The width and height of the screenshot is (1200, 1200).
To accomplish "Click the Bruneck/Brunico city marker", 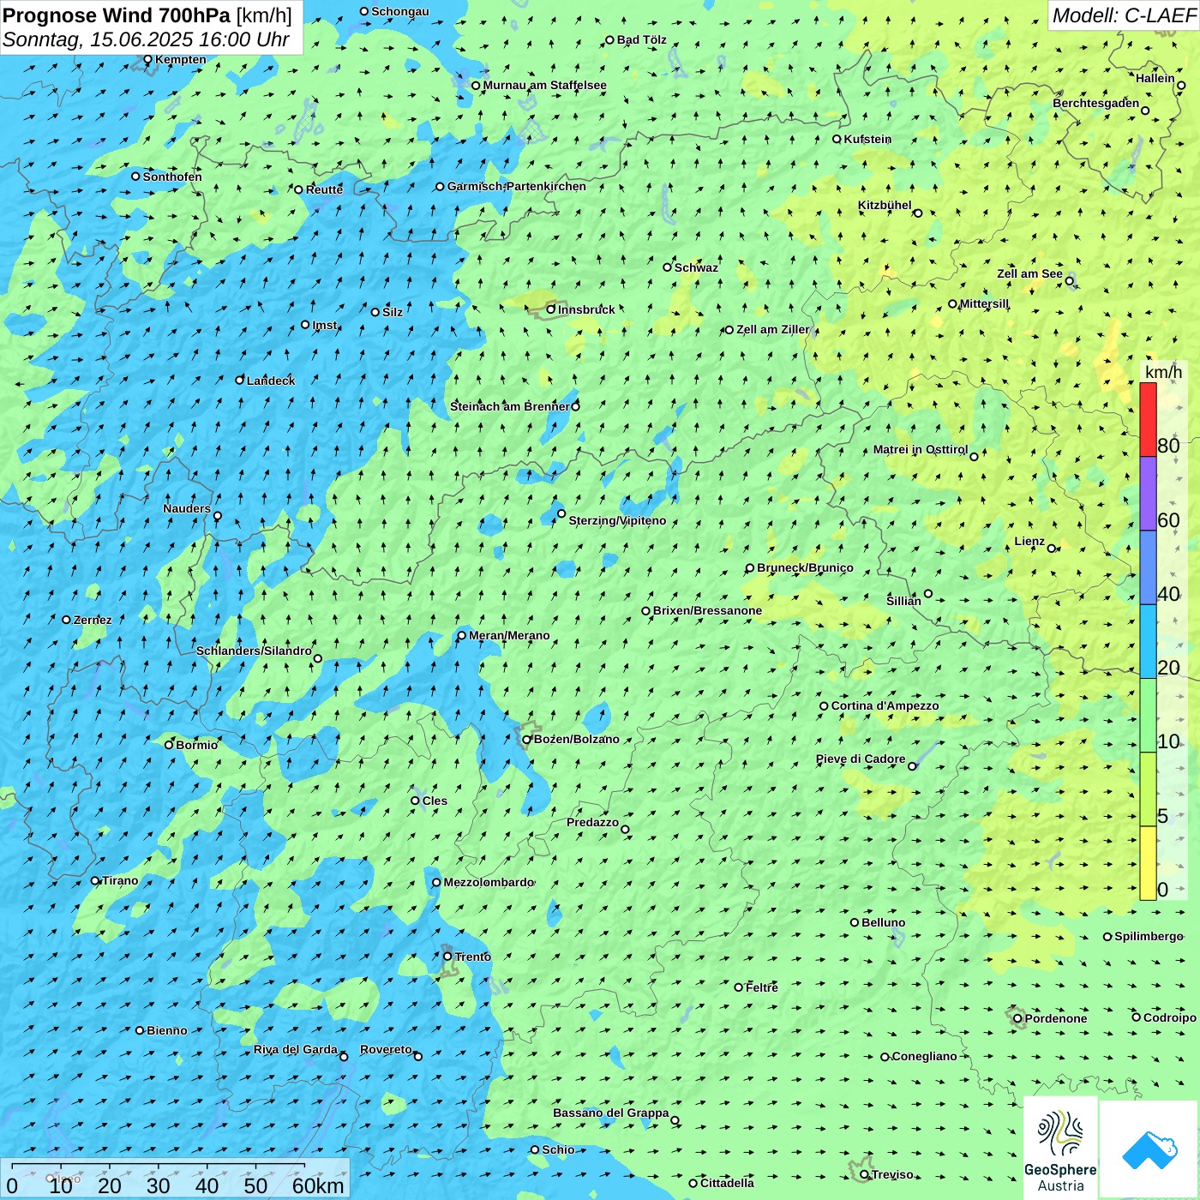I will pyautogui.click(x=750, y=567).
